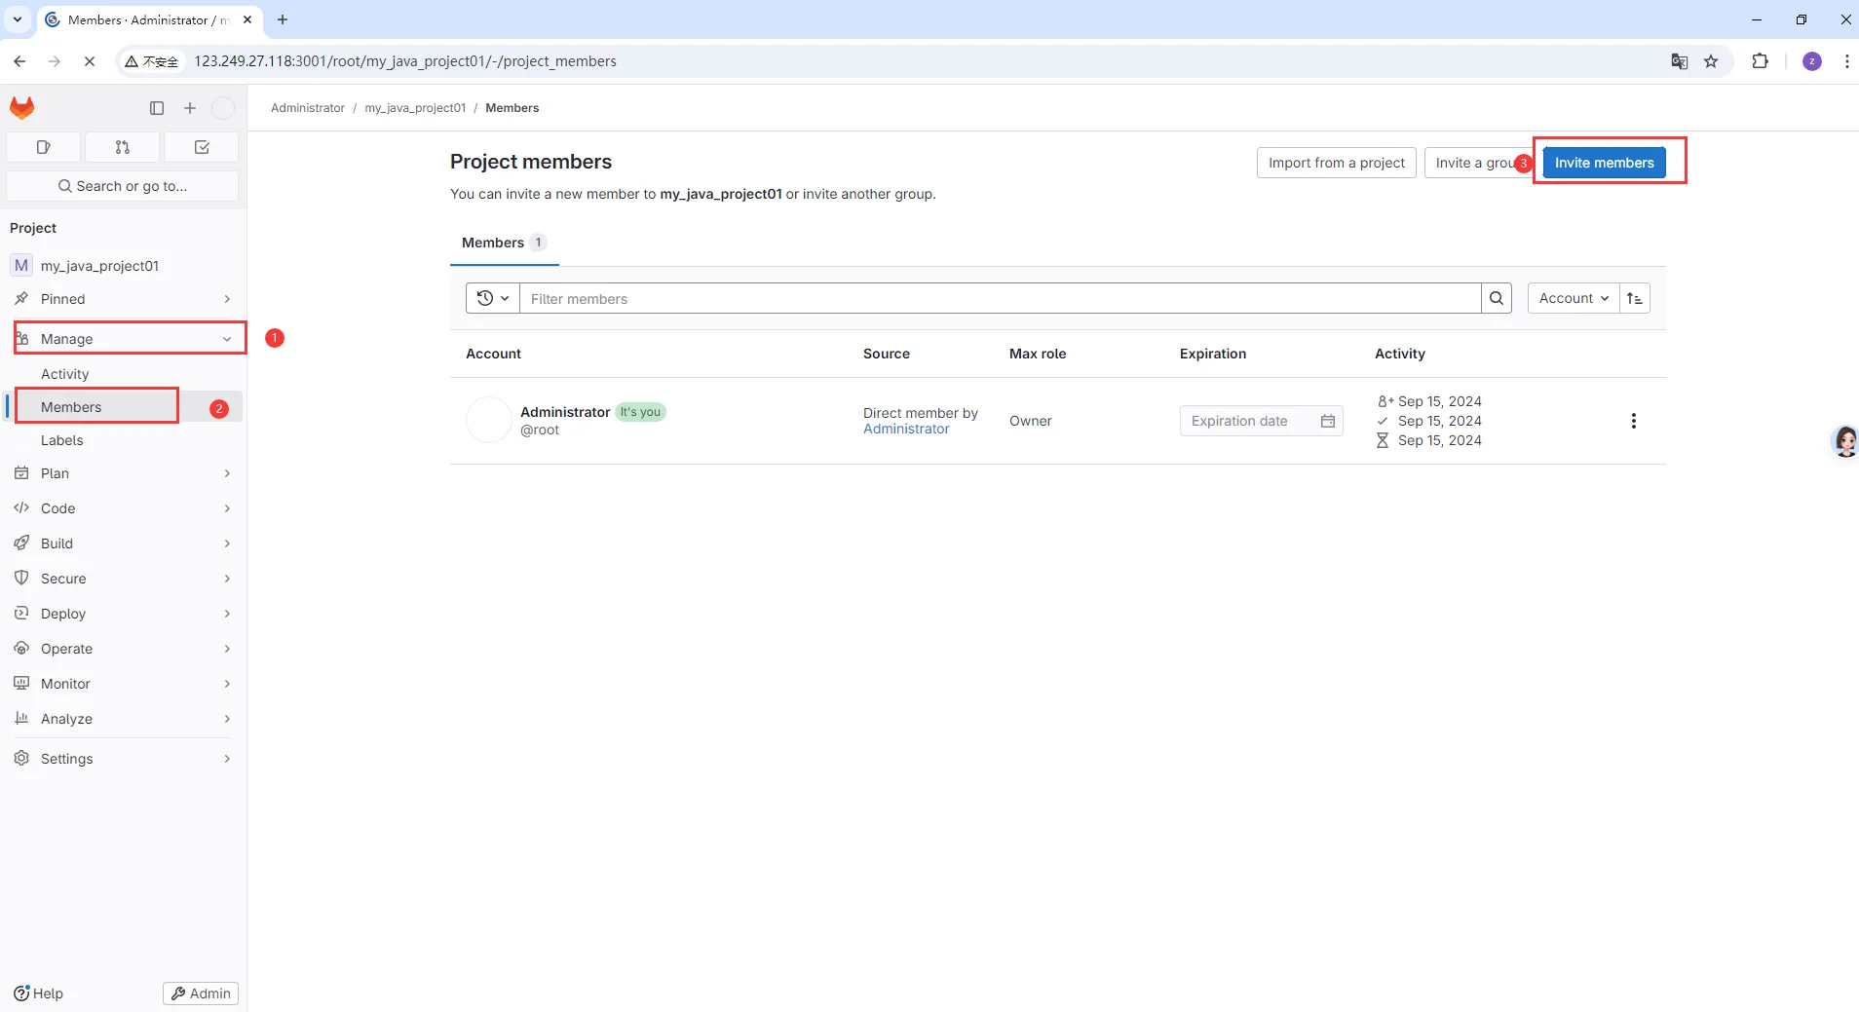
Task: Click the Administrator breadcrumb link
Action: point(308,108)
